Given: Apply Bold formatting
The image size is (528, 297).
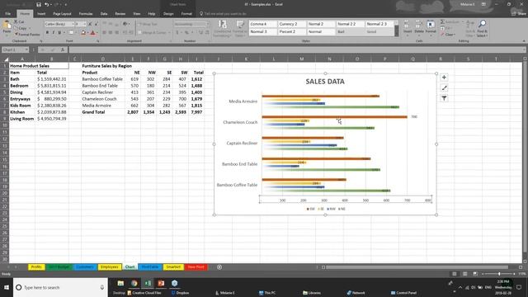Looking at the screenshot, I should point(47,33).
